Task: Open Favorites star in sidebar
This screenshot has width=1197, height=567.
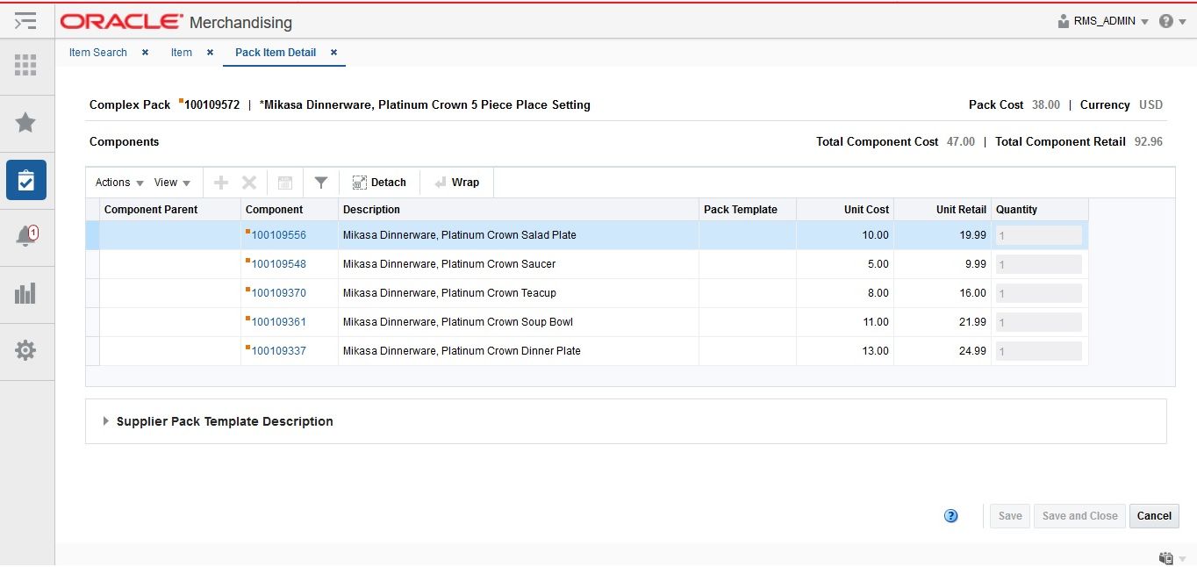Action: point(25,122)
